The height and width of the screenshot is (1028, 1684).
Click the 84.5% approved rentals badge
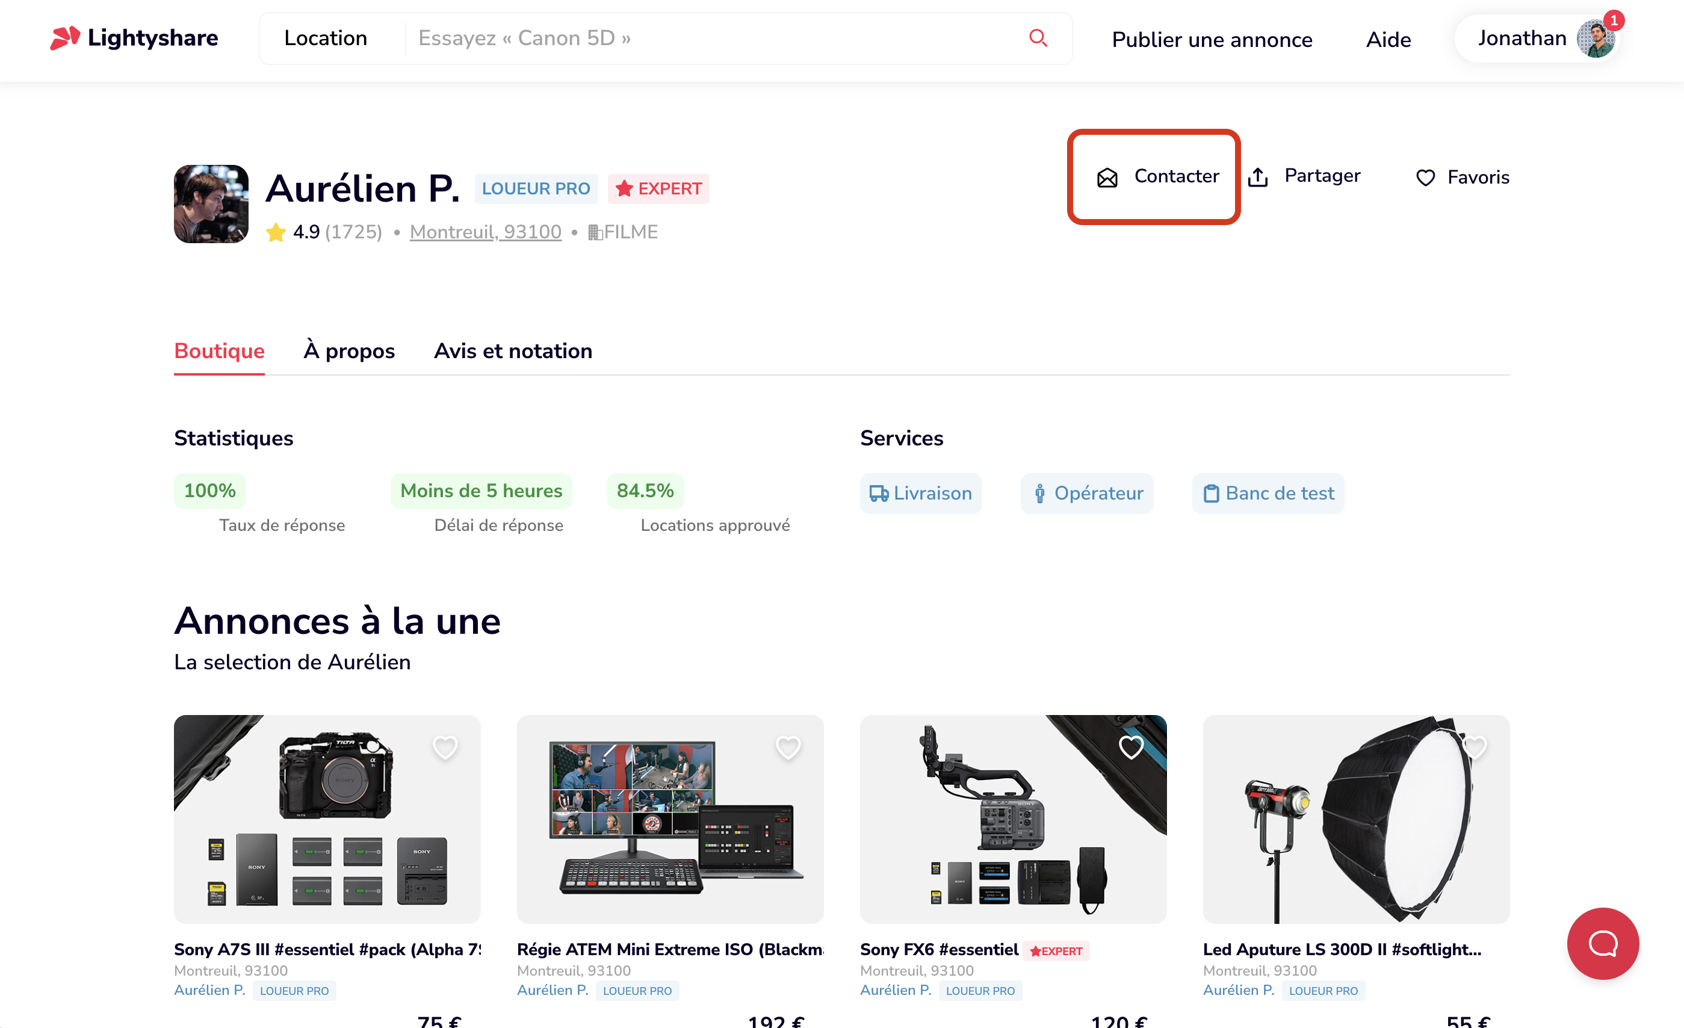pos(645,491)
